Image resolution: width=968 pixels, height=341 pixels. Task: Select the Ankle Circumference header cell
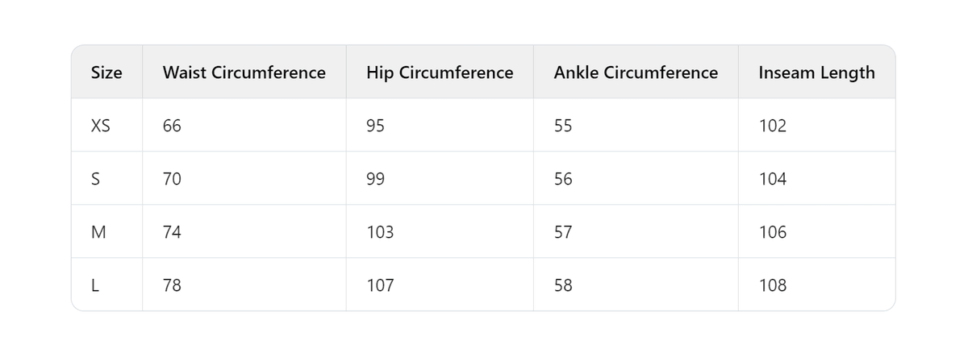click(x=636, y=73)
